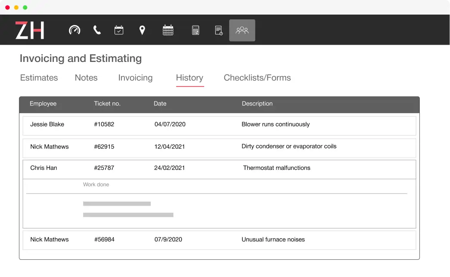This screenshot has height=277, width=450.
Task: Click the Date column header
Action: 160,104
